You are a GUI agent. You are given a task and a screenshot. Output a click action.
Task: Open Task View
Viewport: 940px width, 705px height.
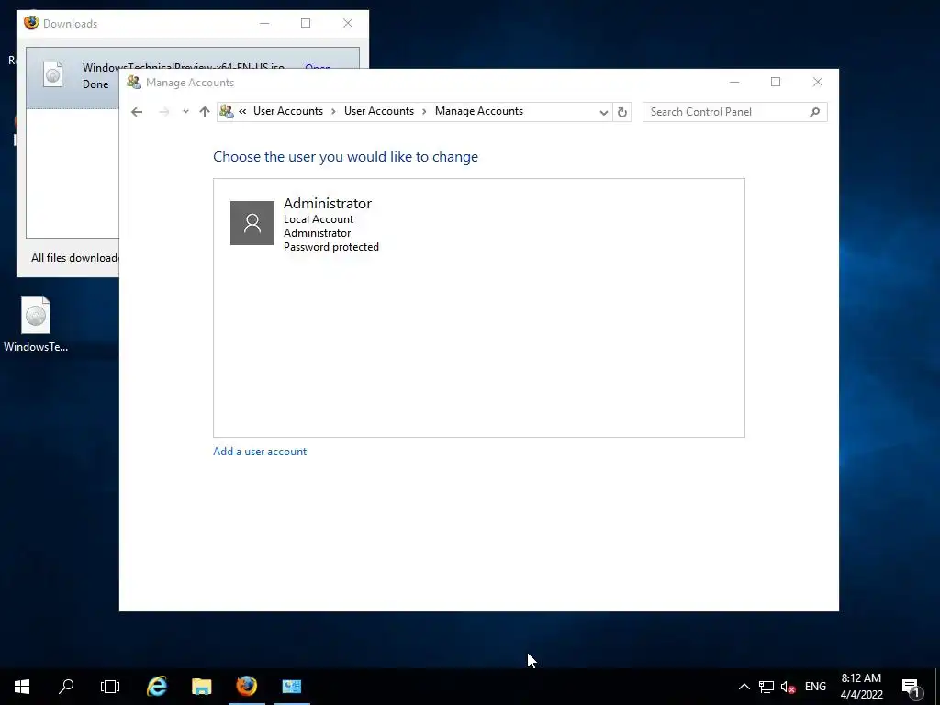tap(110, 687)
